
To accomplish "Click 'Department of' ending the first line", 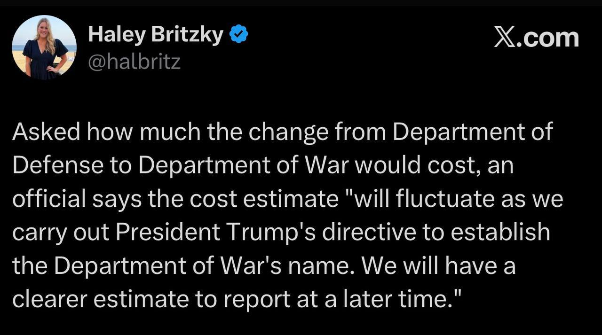I will 472,133.
